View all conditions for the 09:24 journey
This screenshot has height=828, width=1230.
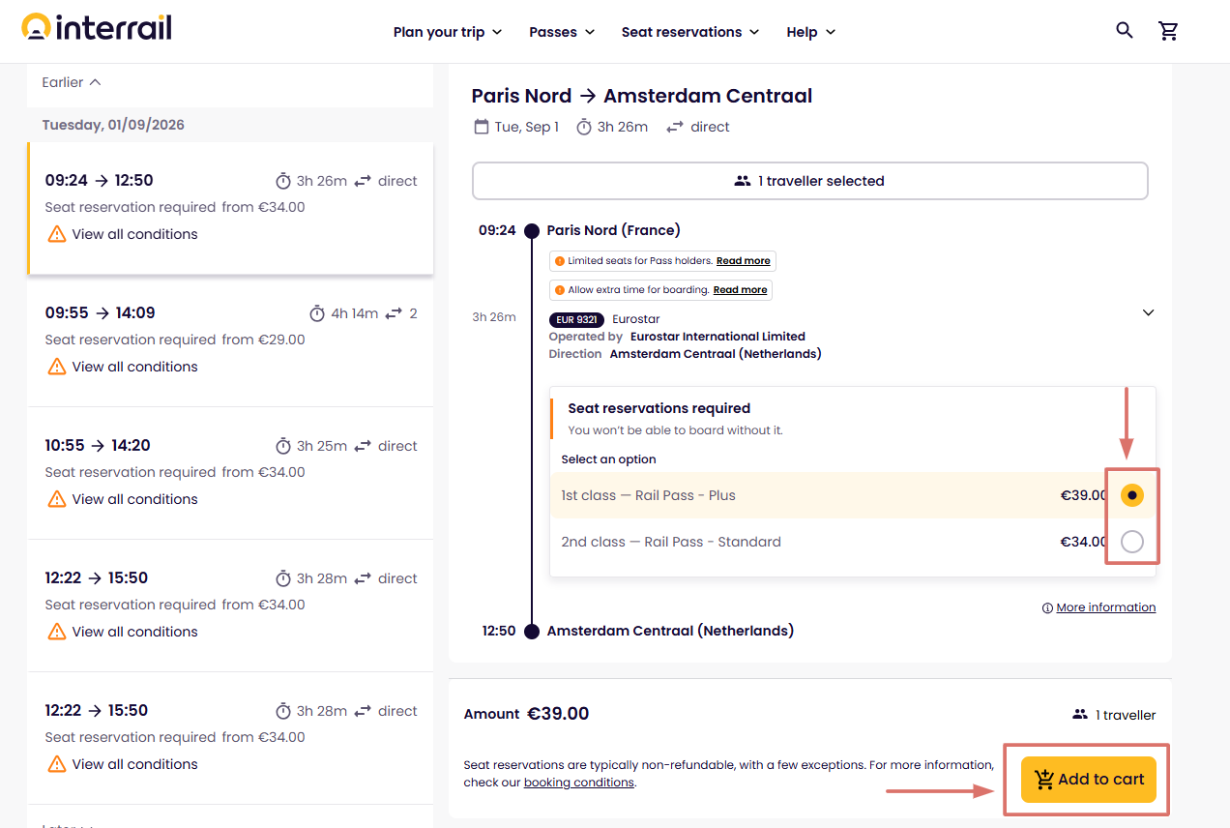click(x=134, y=234)
